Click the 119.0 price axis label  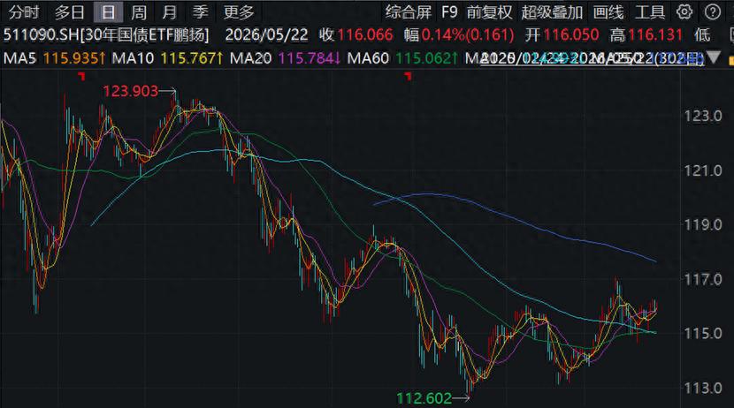[x=703, y=225]
